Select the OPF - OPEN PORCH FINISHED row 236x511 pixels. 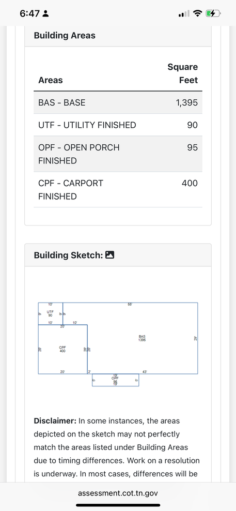pos(118,154)
